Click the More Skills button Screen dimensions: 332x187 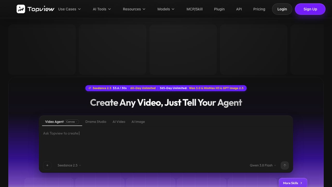click(293, 183)
